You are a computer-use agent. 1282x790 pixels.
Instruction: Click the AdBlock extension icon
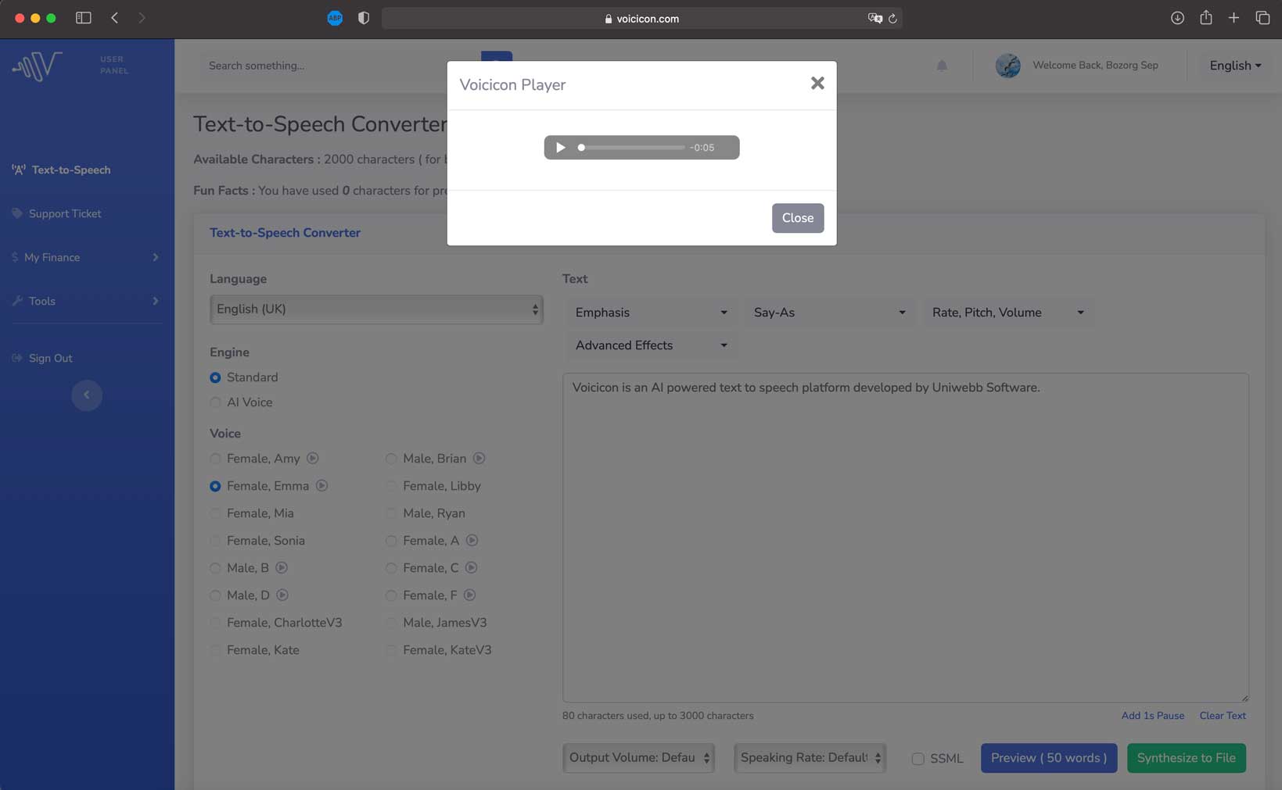pyautogui.click(x=335, y=18)
